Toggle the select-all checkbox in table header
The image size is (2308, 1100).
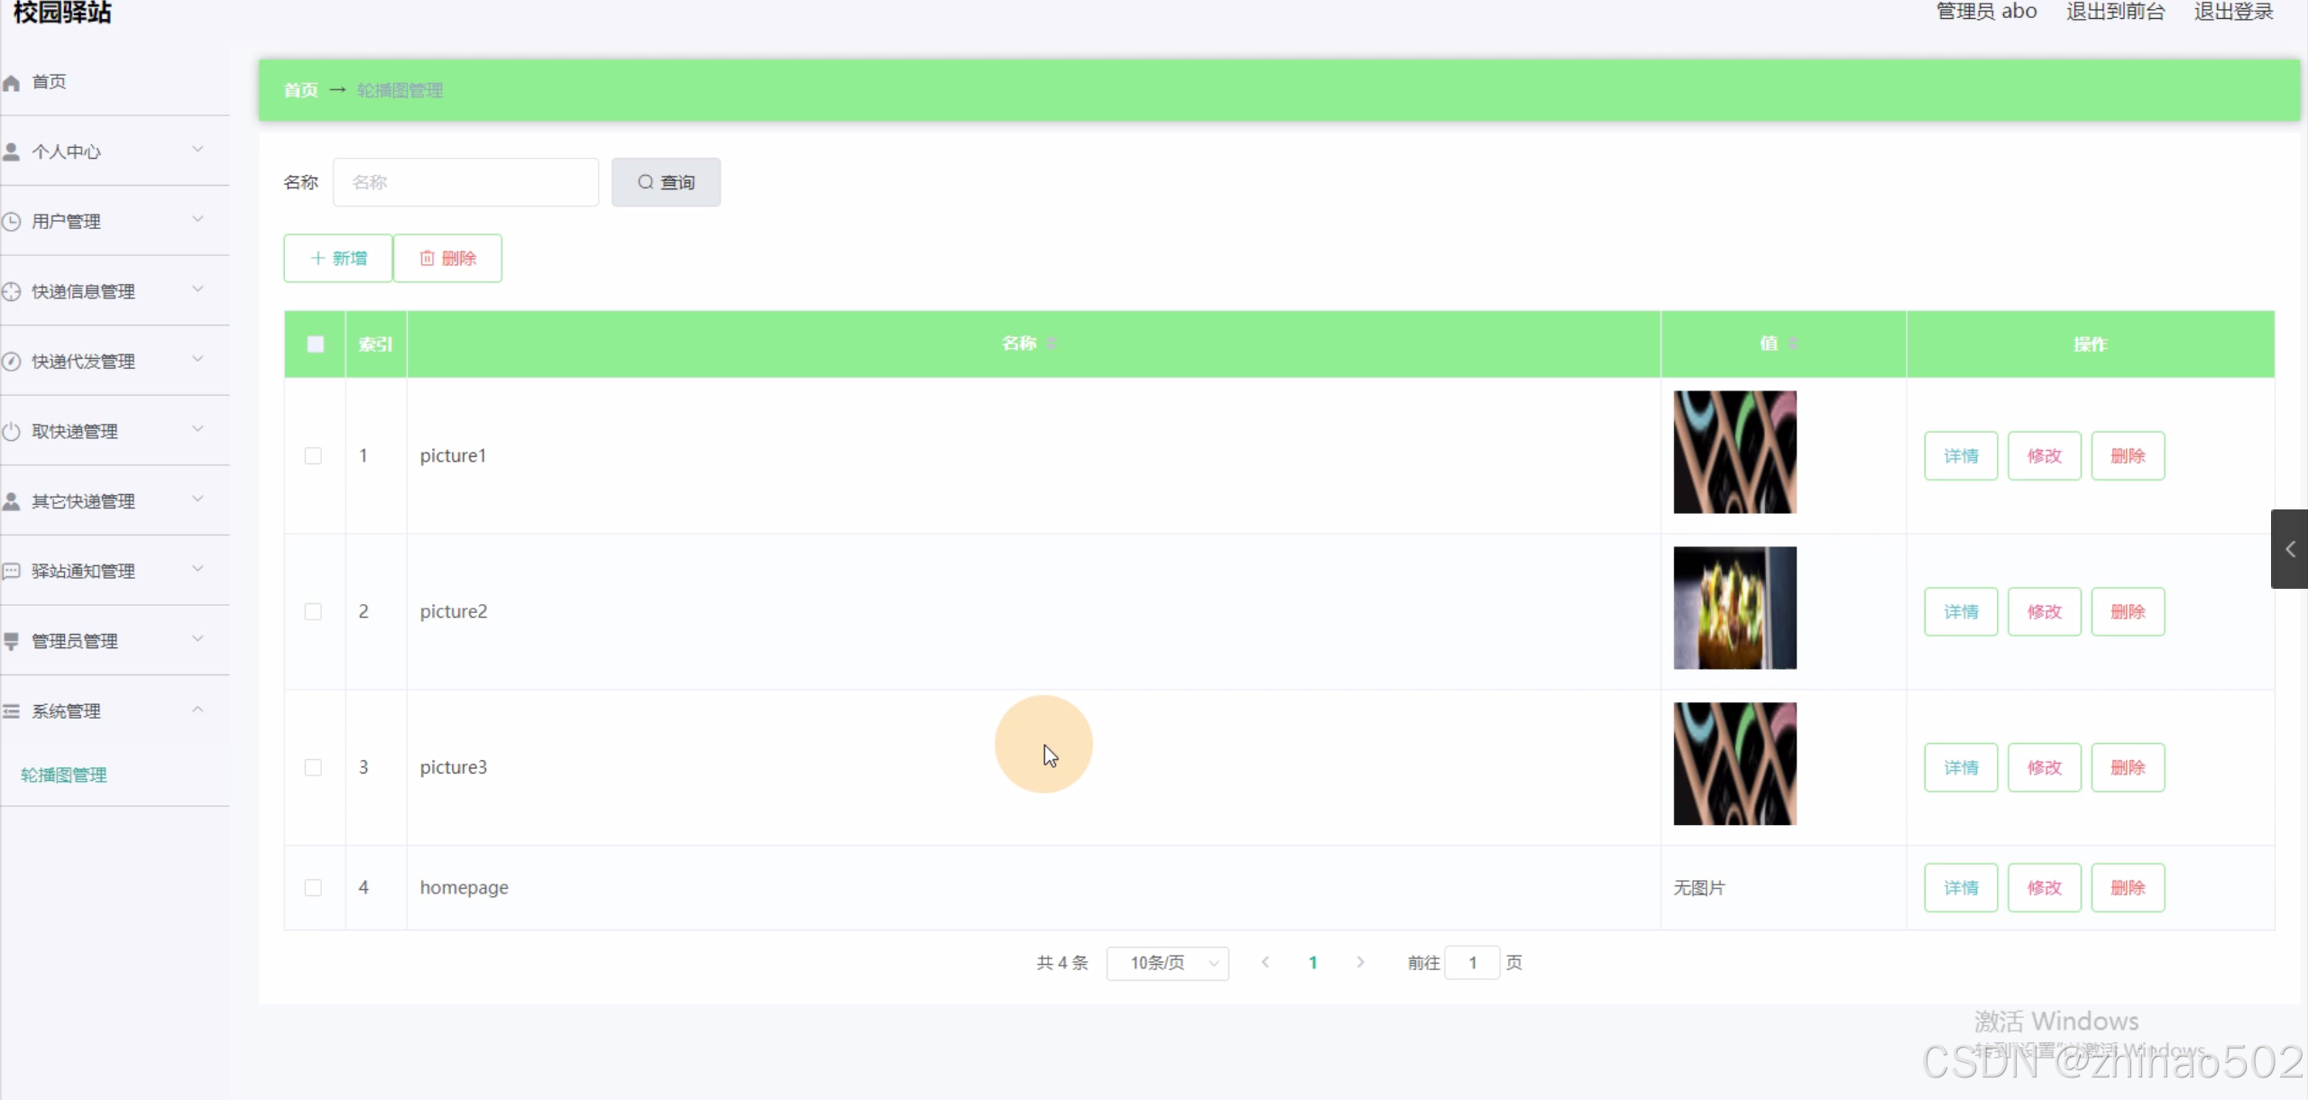315,344
